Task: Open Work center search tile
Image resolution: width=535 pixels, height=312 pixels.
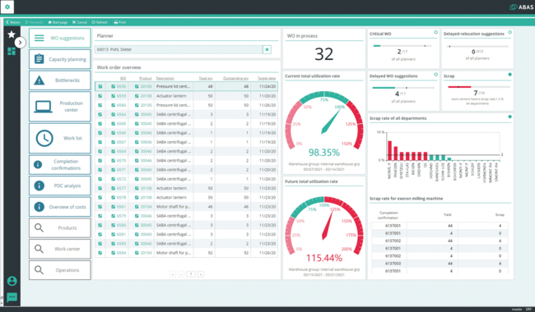Action: pyautogui.click(x=60, y=249)
